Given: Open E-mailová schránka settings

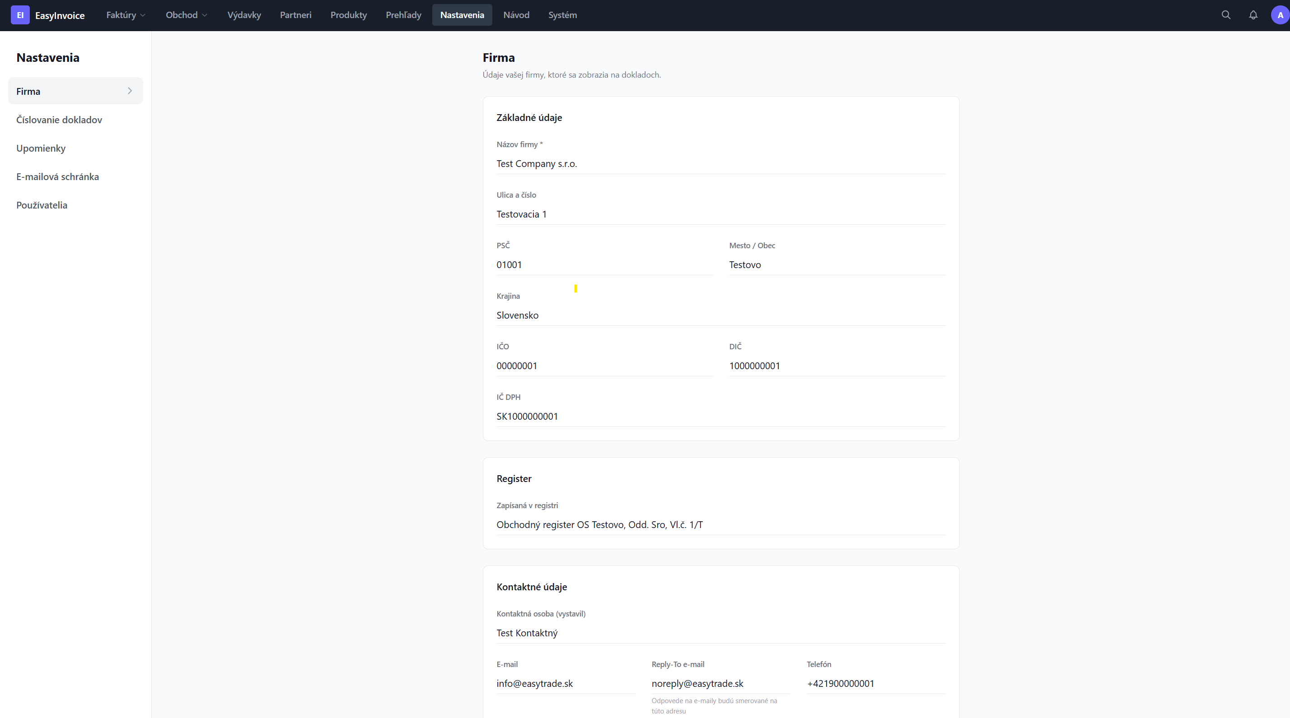Looking at the screenshot, I should click(x=58, y=176).
